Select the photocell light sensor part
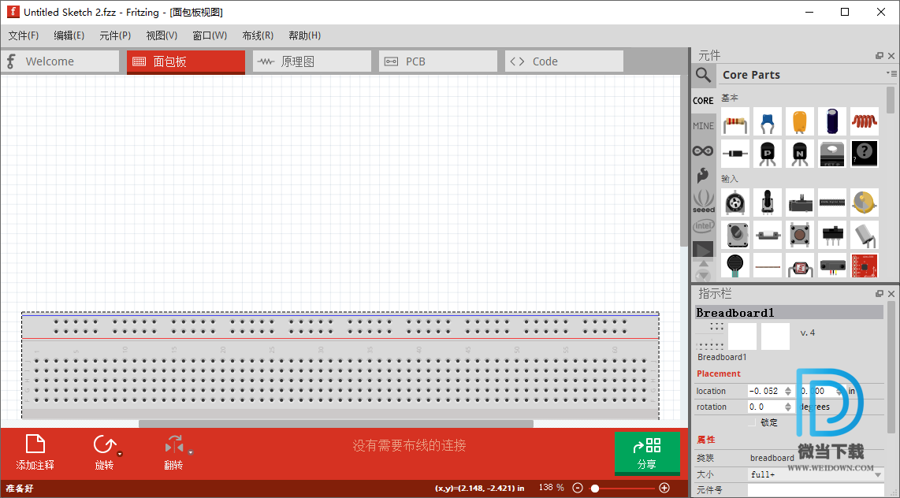900x498 pixels. coord(800,266)
